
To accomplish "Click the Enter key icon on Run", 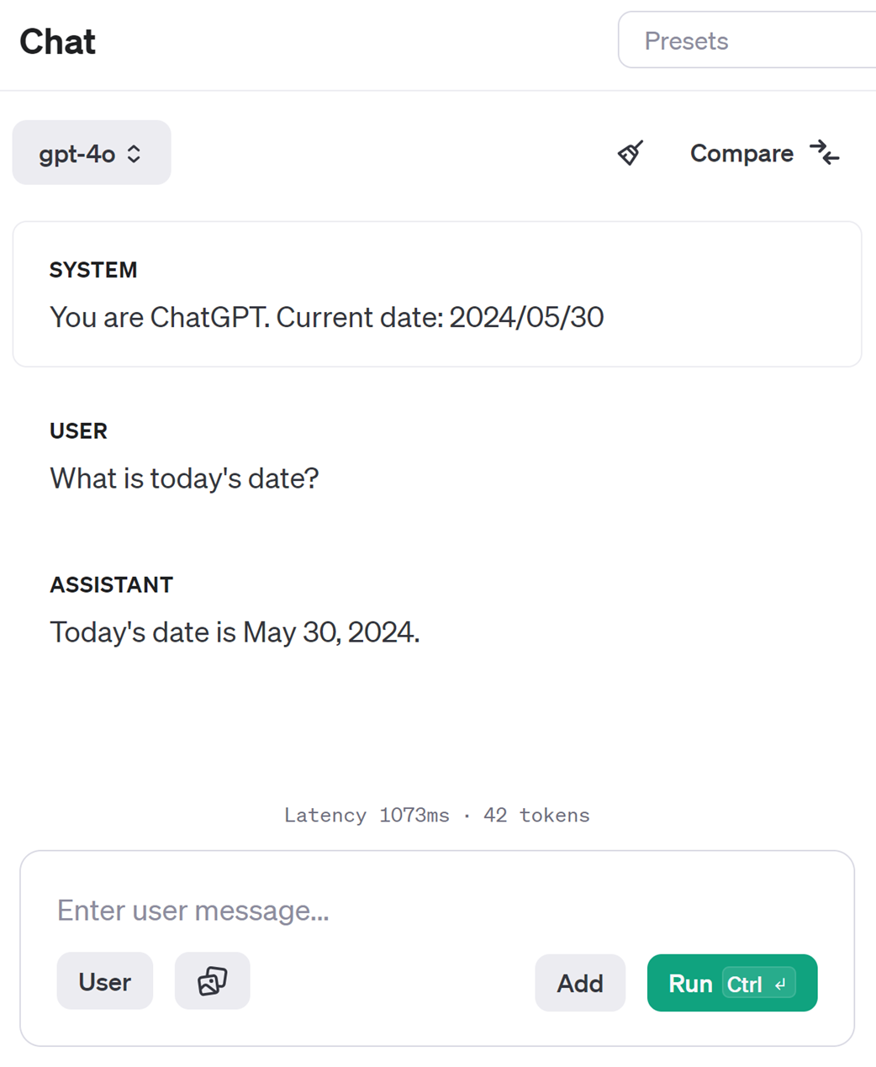I will (x=781, y=984).
